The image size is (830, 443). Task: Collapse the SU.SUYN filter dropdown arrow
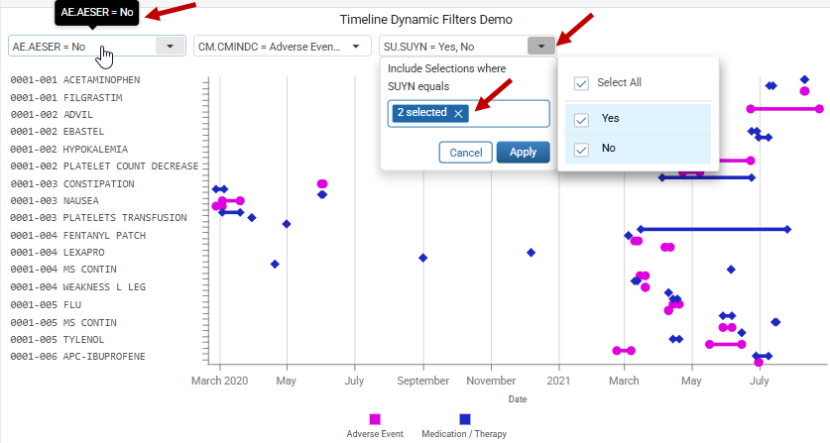point(541,46)
